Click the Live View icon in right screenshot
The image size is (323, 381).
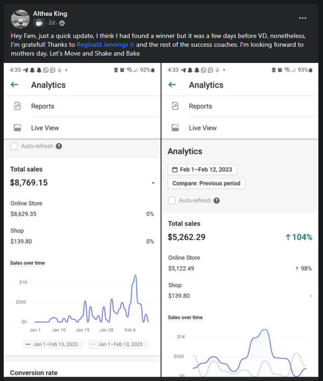(x=175, y=128)
